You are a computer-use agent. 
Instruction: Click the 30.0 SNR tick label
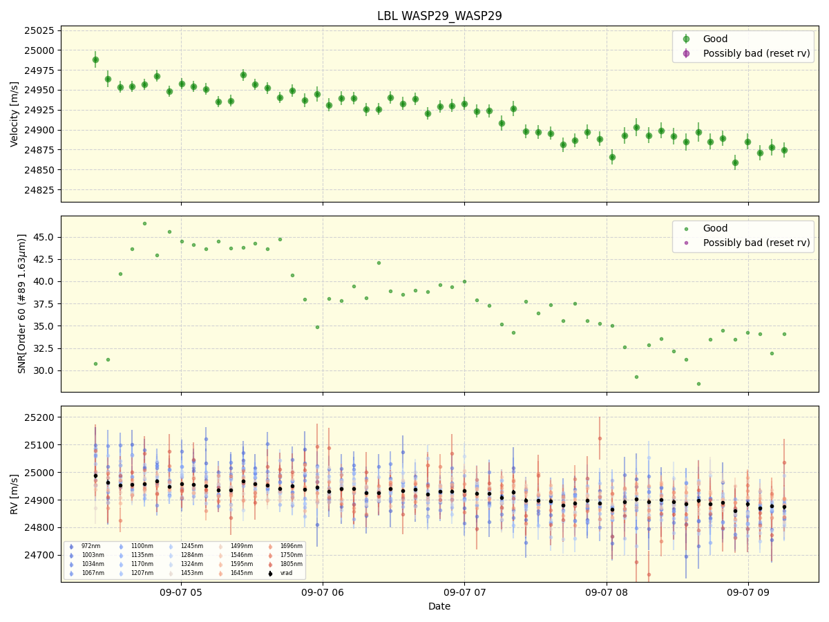coord(45,370)
